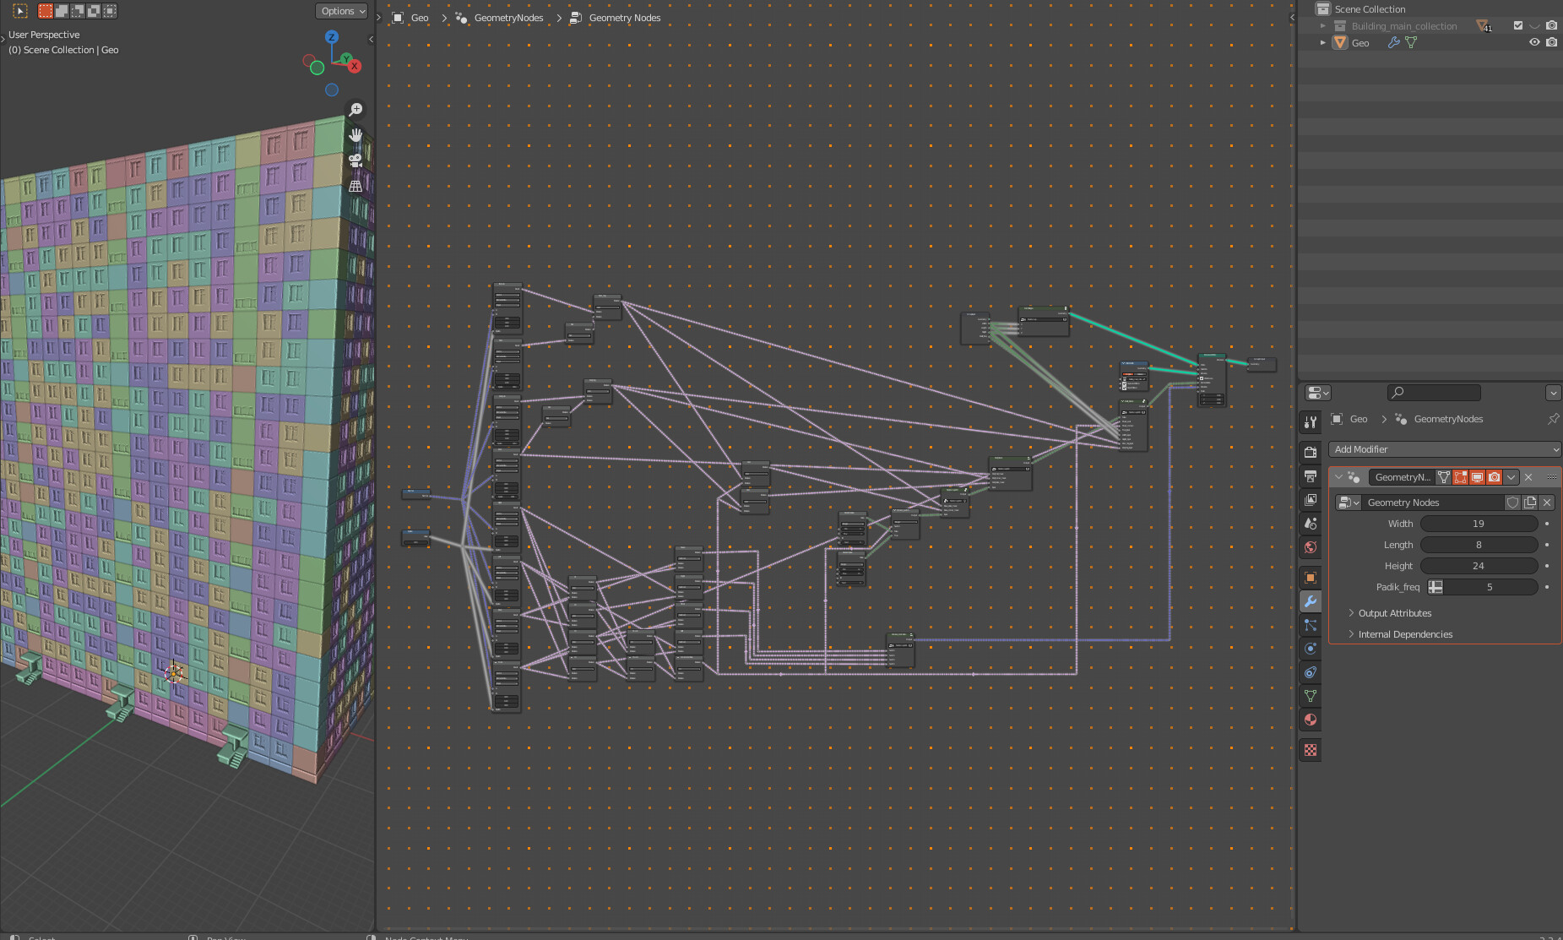Select the Render Properties tab icon
This screenshot has height=940, width=1563.
pos(1310,452)
